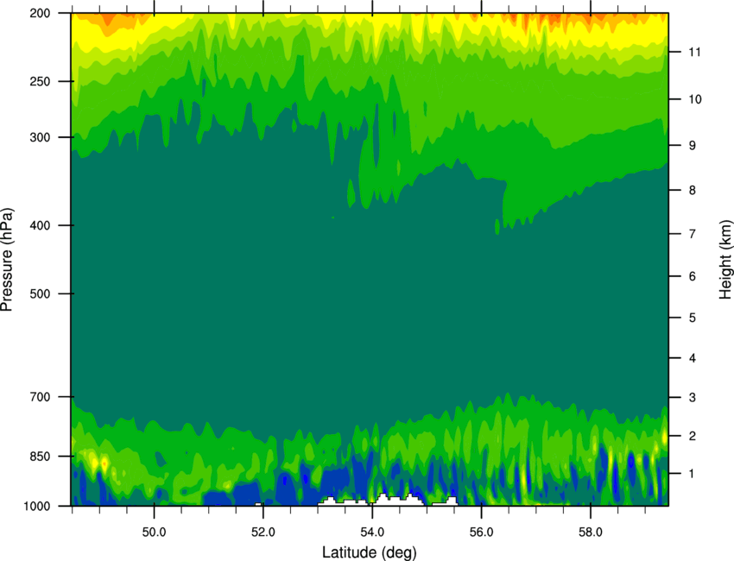Click the 700 pressure tick label
The width and height of the screenshot is (734, 561).
[x=40, y=397]
